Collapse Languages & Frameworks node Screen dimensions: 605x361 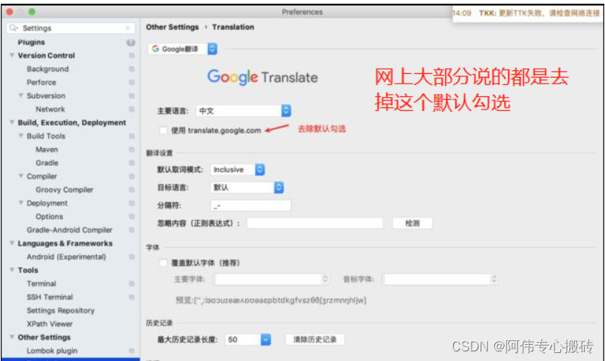coord(12,243)
